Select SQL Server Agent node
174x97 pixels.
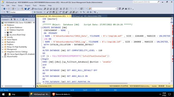(x=21, y=54)
